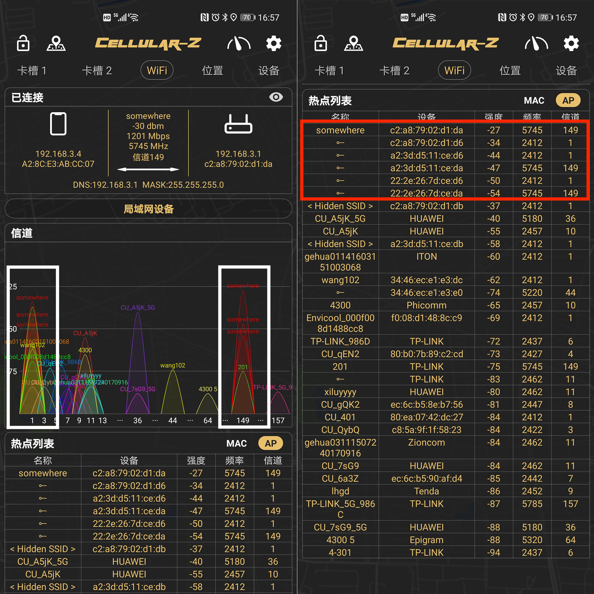Tap the lock icon in right screen
Image resolution: width=594 pixels, height=594 pixels.
pyautogui.click(x=320, y=43)
